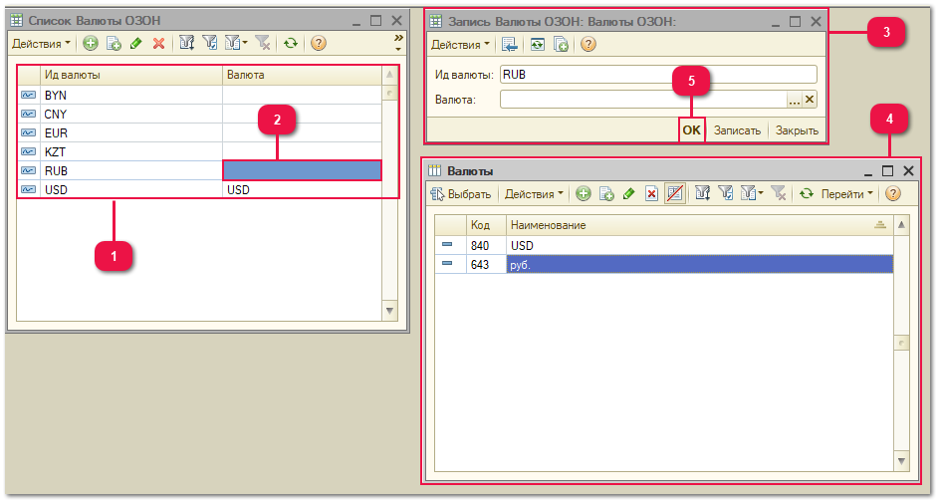Select BYN row in currency list

pos(199,96)
